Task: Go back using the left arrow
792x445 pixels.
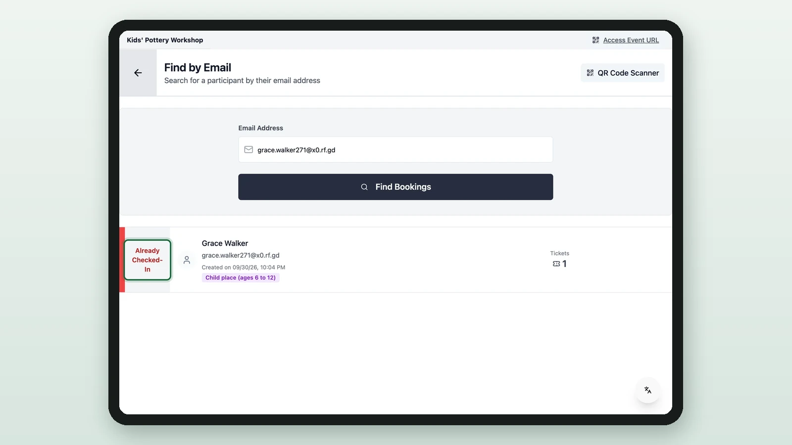Action: 138,73
